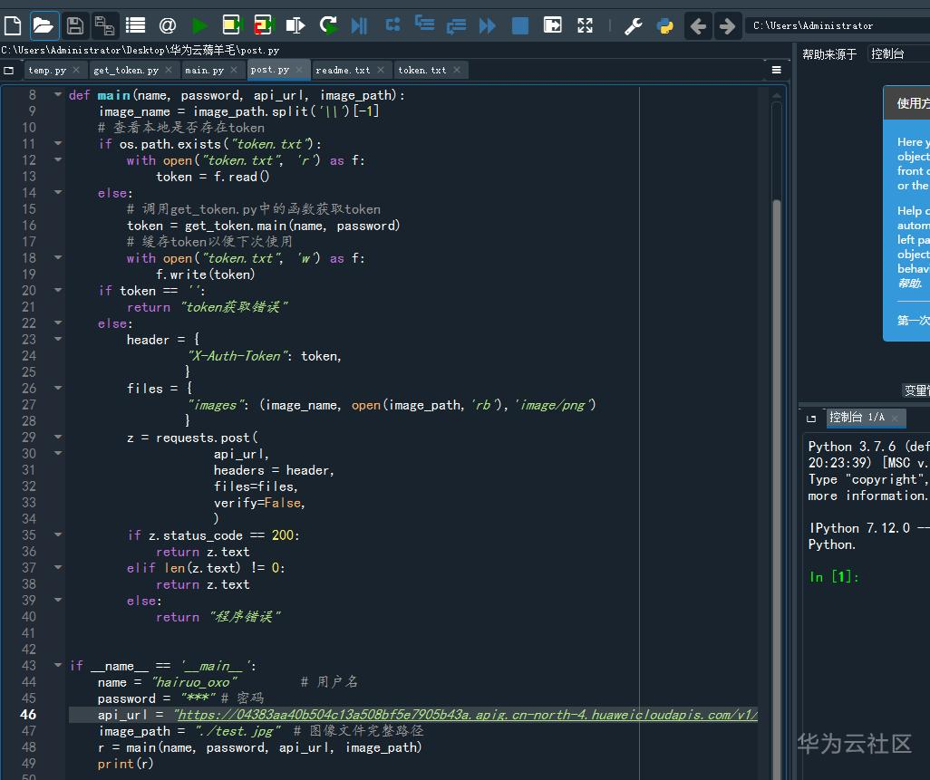Close the temp.py tab
The height and width of the screenshot is (780, 930).
[x=76, y=70]
